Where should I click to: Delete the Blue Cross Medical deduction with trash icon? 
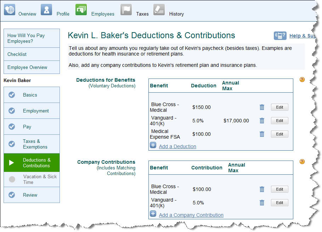[262, 107]
